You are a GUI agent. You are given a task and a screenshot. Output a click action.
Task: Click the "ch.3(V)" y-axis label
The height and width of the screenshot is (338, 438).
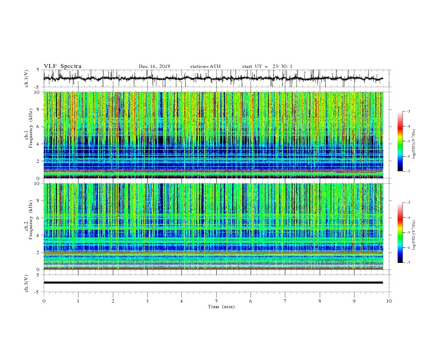pyautogui.click(x=27, y=283)
